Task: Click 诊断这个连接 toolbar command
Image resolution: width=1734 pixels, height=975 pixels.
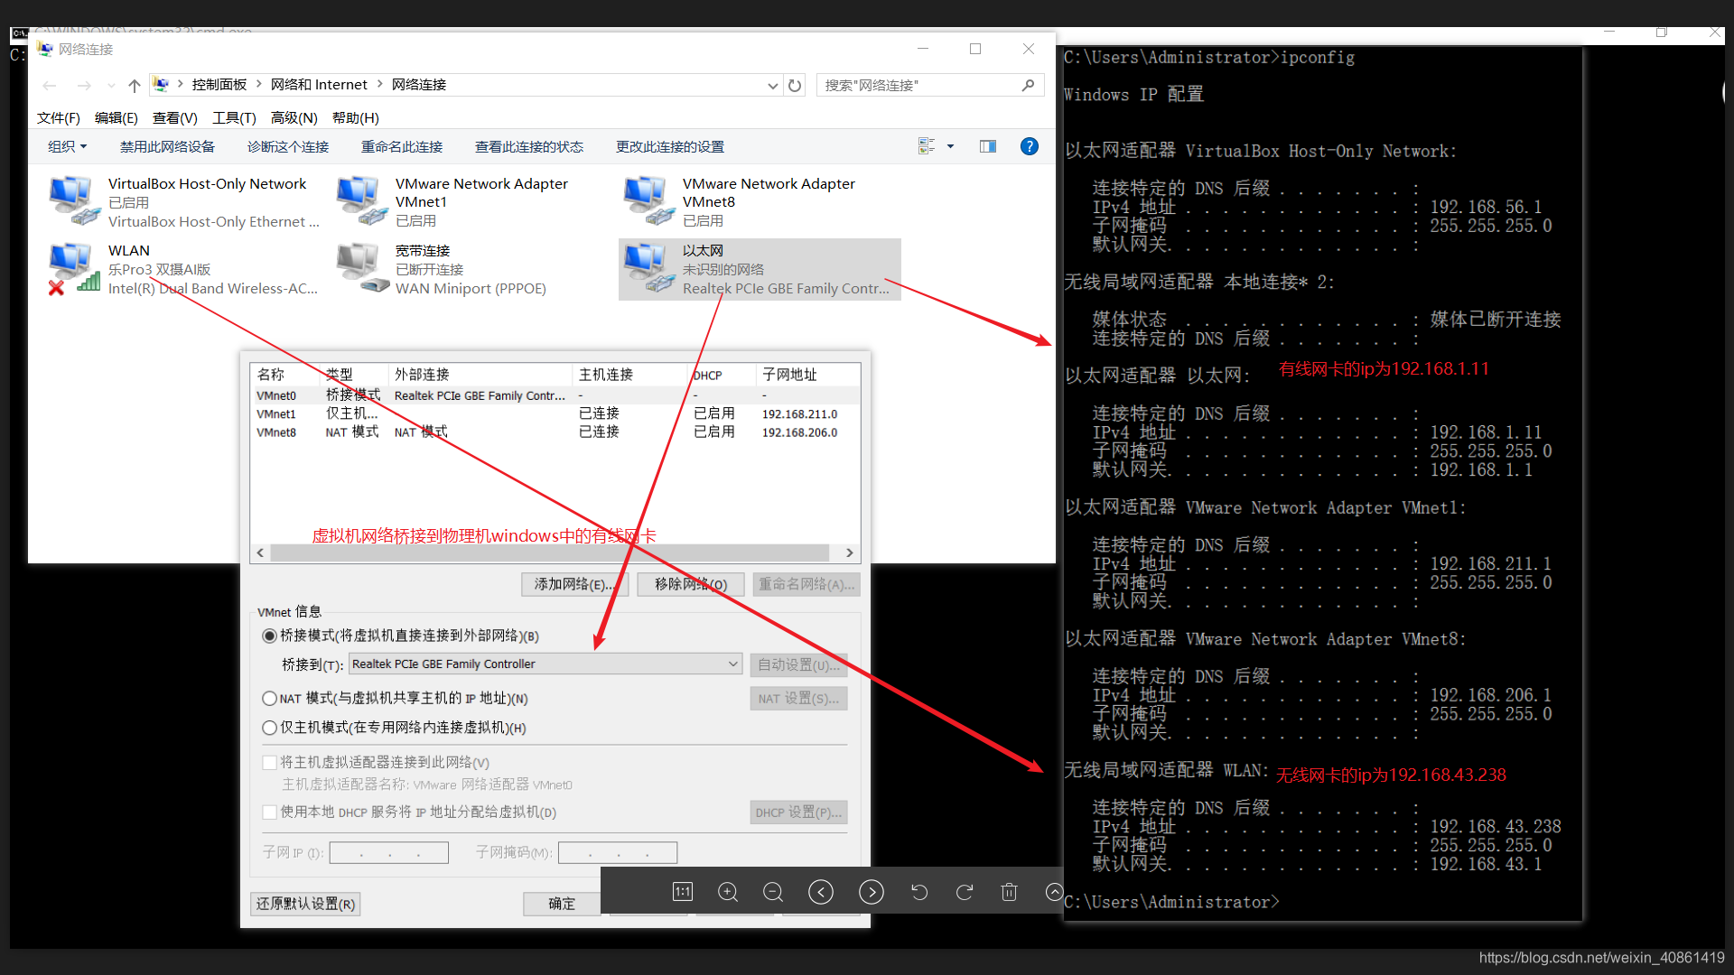Action: [x=288, y=146]
